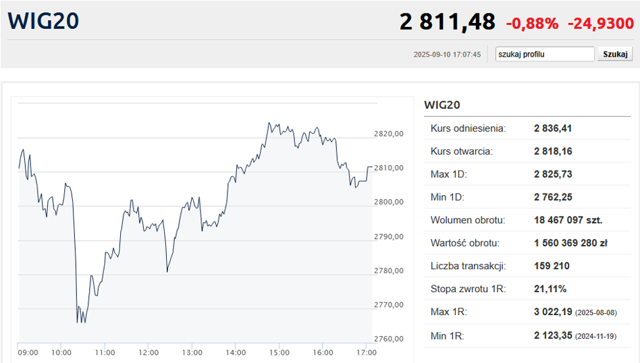This screenshot has width=640, height=363.
Task: Click the Szukaj button
Action: [x=615, y=54]
